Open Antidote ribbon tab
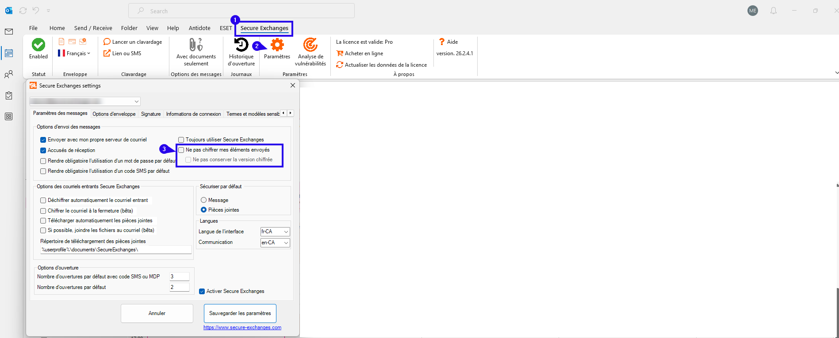The image size is (839, 338). click(x=199, y=28)
